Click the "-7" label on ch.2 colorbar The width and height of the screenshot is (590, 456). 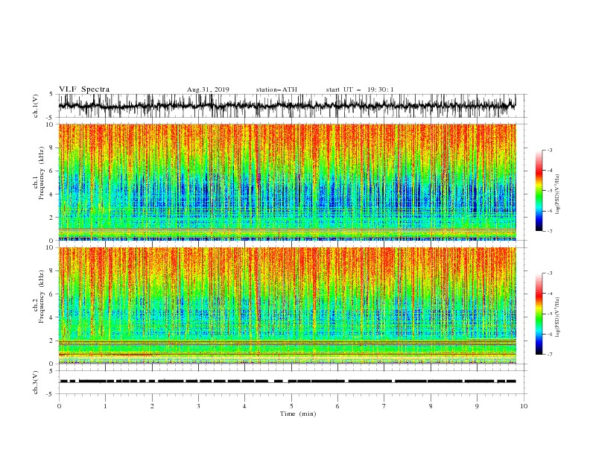tap(549, 354)
